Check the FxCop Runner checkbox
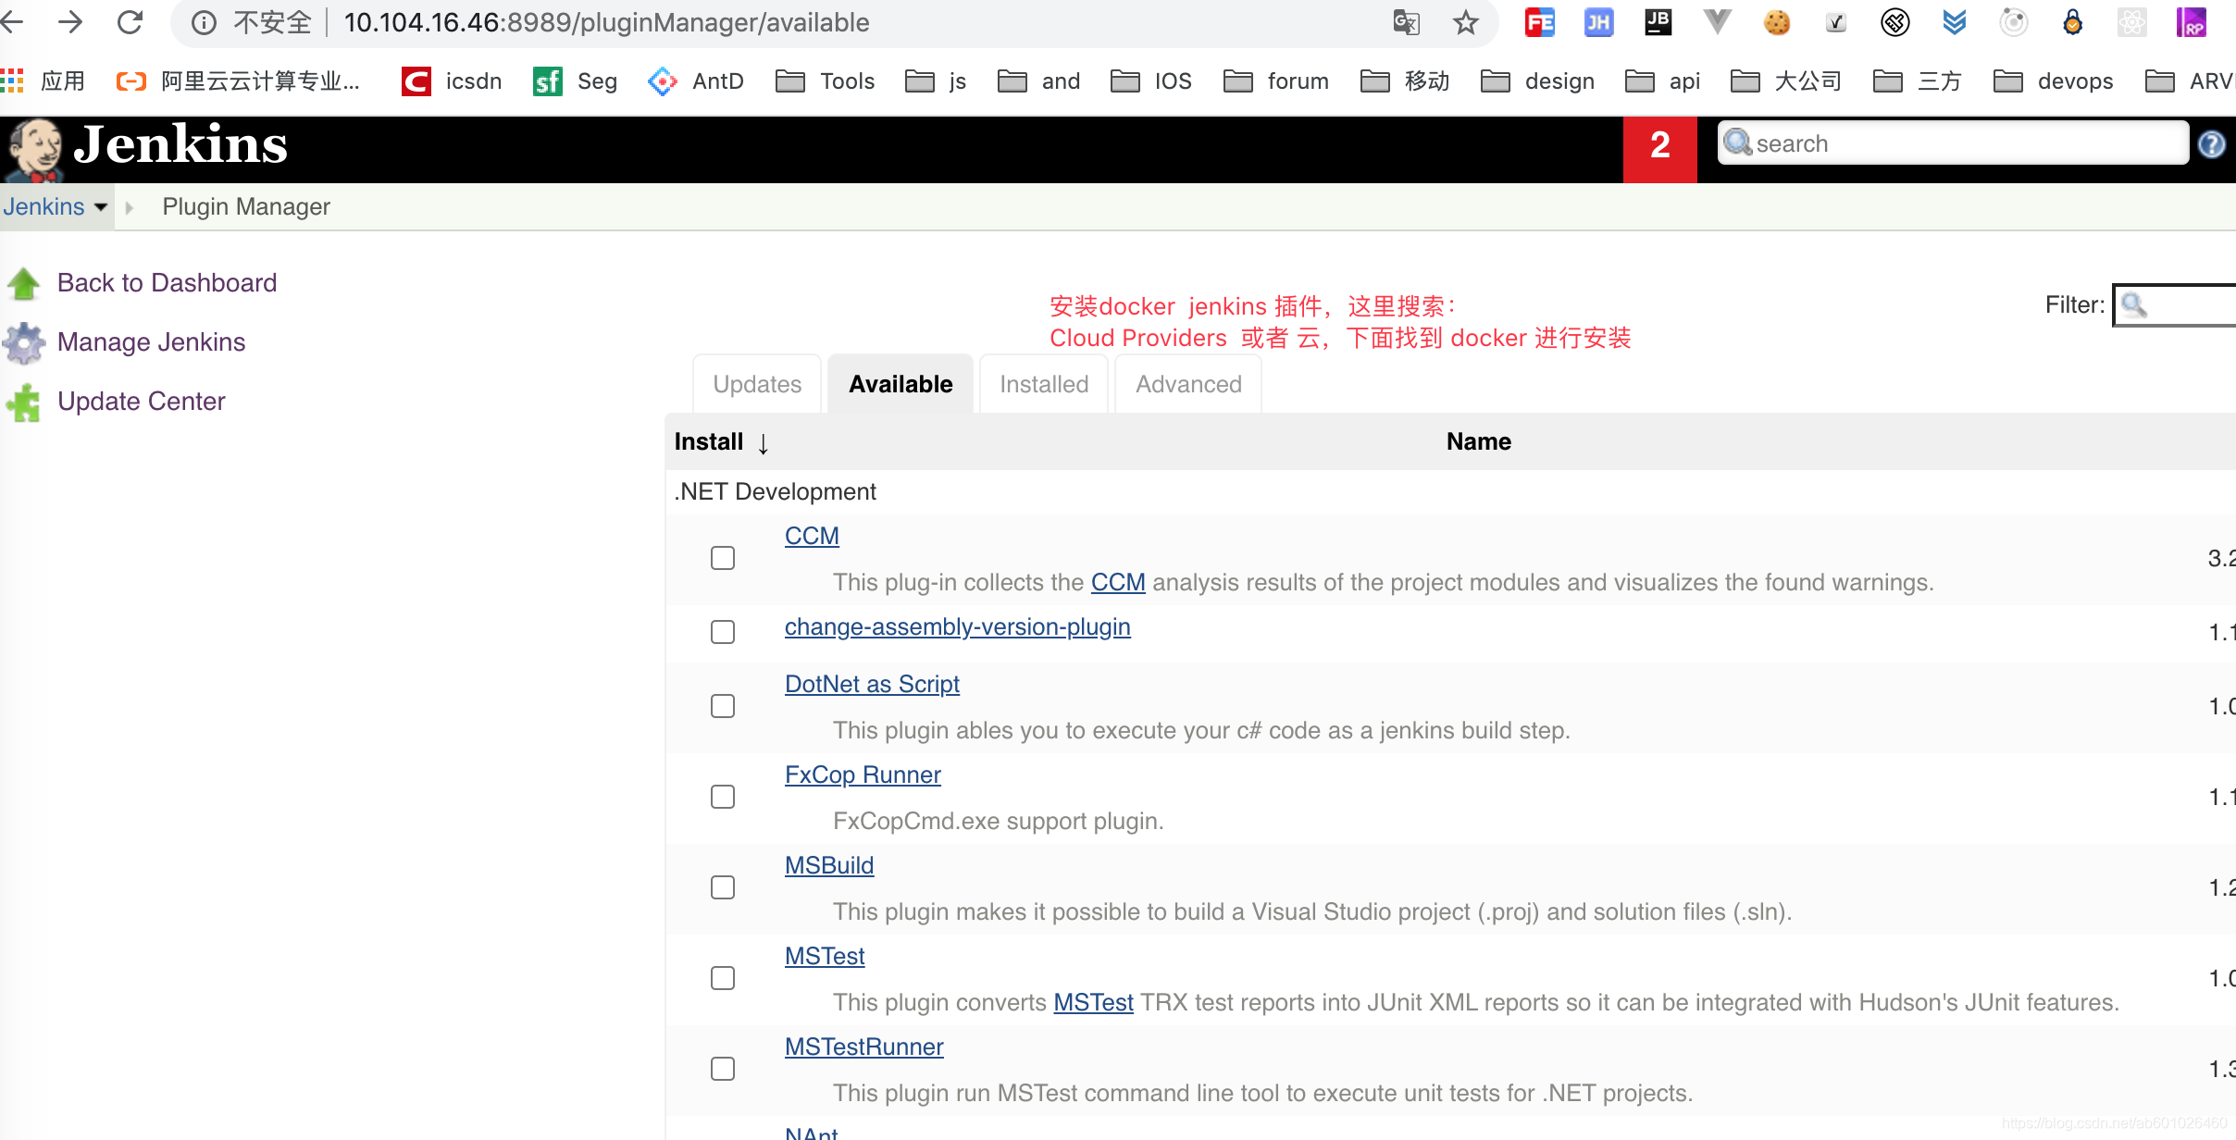The image size is (2236, 1140). point(723,797)
